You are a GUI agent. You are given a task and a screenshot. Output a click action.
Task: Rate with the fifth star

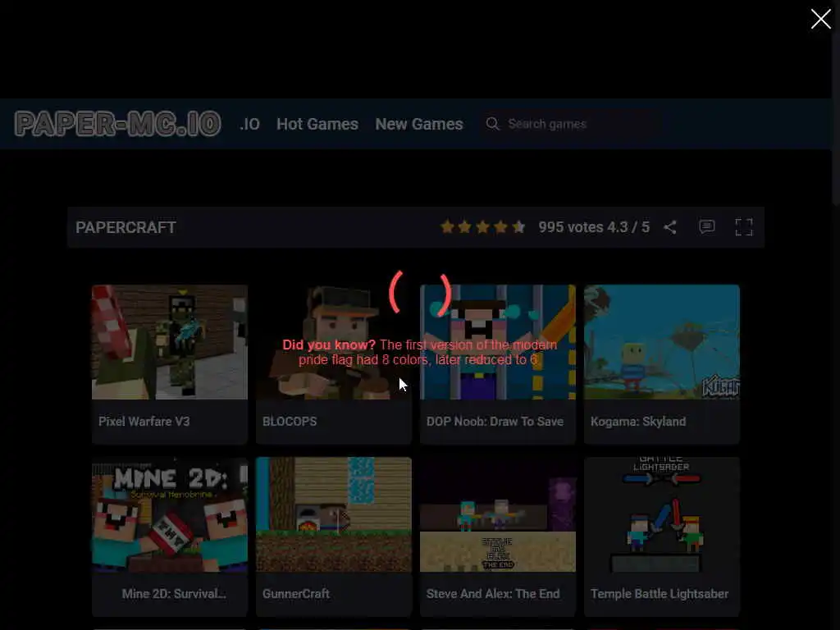(x=518, y=226)
